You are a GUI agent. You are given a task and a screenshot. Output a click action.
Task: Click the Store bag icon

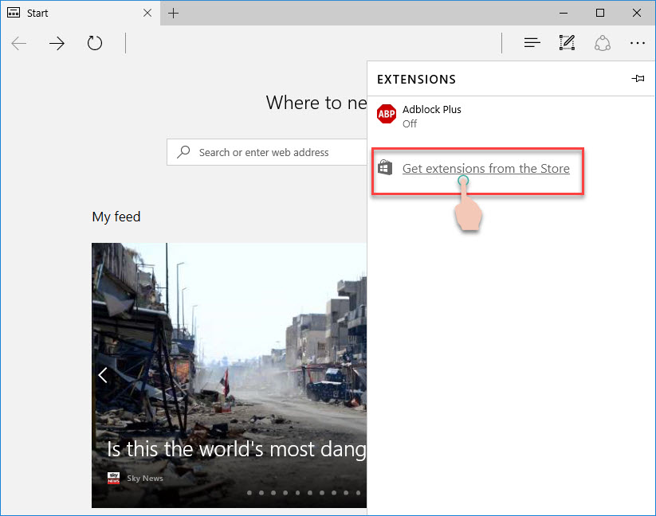385,167
